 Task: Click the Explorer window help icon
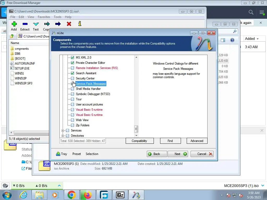pyautogui.click(x=232, y=40)
